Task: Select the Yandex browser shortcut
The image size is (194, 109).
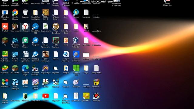Action: (x=25, y=28)
